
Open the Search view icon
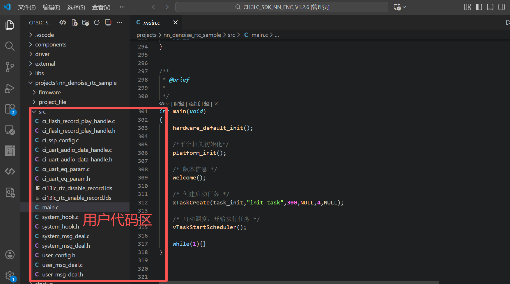click(x=10, y=46)
